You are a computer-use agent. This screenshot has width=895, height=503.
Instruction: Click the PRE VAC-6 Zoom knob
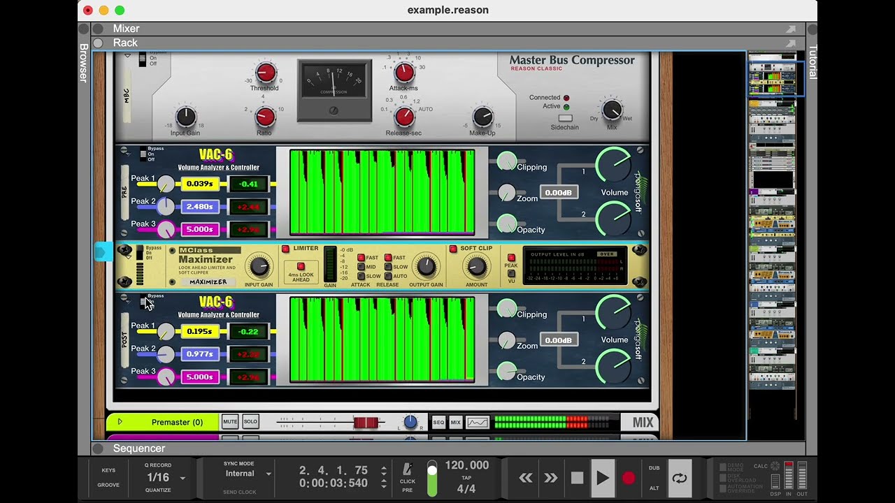coord(507,194)
